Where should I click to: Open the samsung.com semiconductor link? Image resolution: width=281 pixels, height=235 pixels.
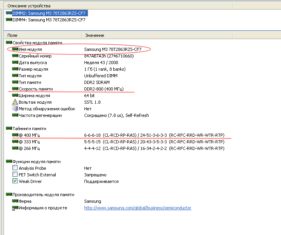click(138, 208)
